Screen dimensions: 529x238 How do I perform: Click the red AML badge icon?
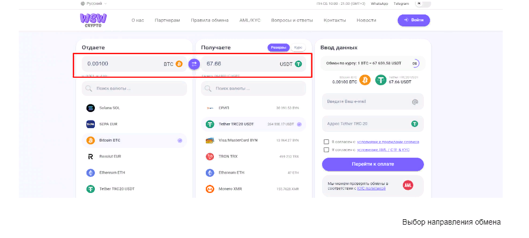click(x=408, y=185)
